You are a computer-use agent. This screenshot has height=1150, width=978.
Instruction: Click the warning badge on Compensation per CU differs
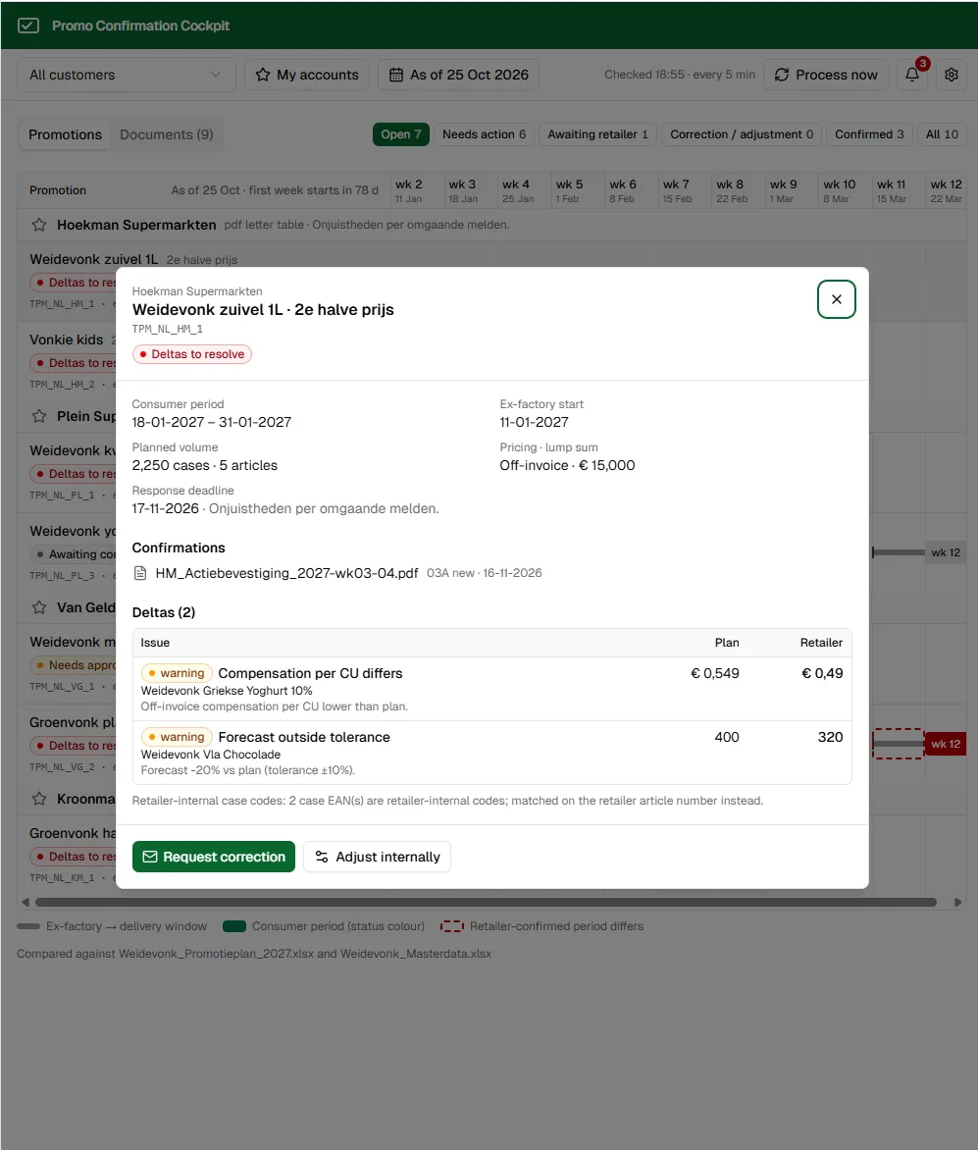coord(177,673)
